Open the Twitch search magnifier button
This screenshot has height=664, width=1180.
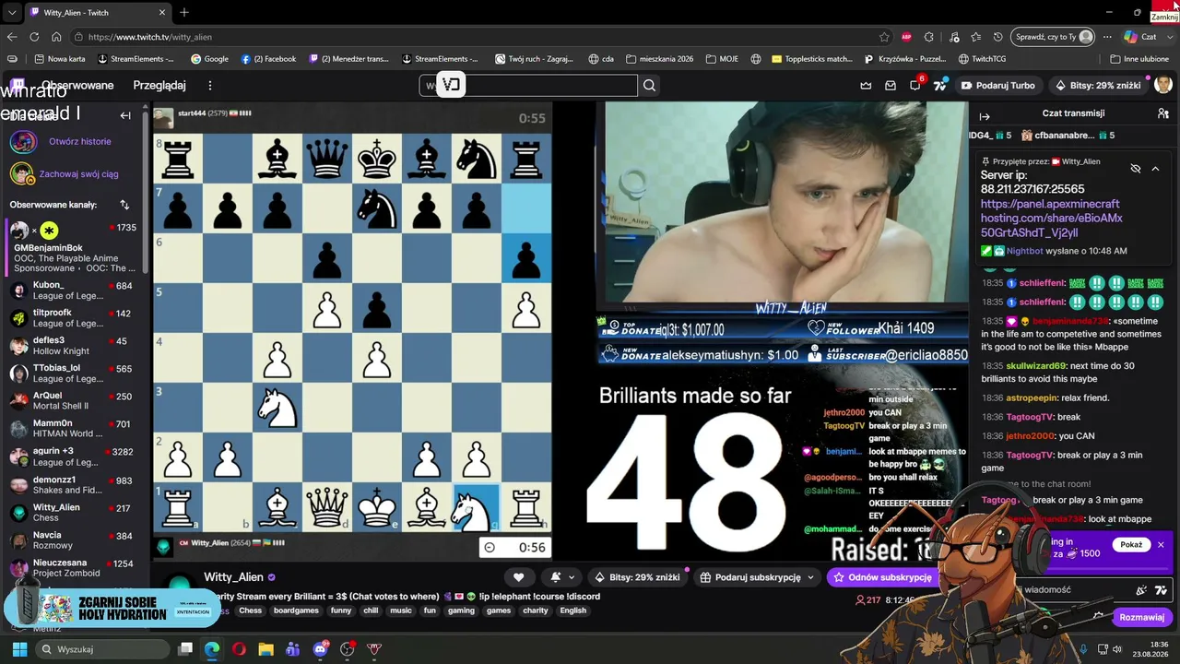tap(650, 86)
